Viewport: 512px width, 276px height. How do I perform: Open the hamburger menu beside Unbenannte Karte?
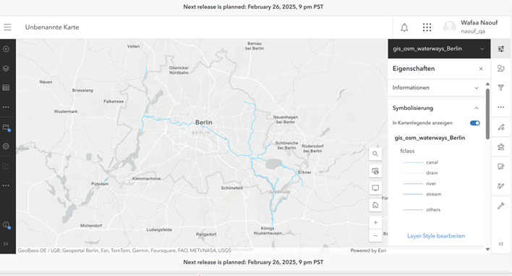pyautogui.click(x=7, y=27)
